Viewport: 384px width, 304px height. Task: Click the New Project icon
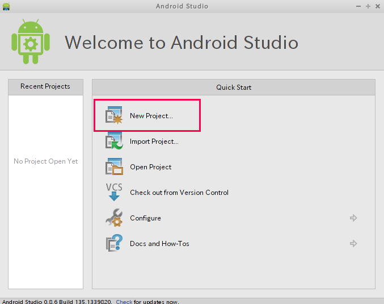pos(114,115)
